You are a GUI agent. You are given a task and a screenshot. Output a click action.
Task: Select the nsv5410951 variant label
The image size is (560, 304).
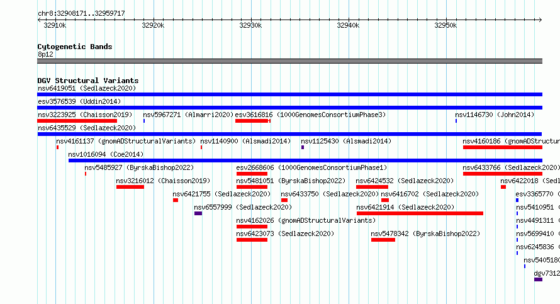tap(538, 207)
